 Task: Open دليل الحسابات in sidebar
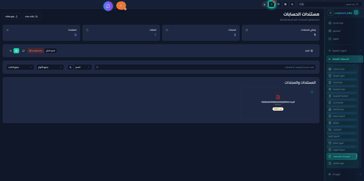342,69
